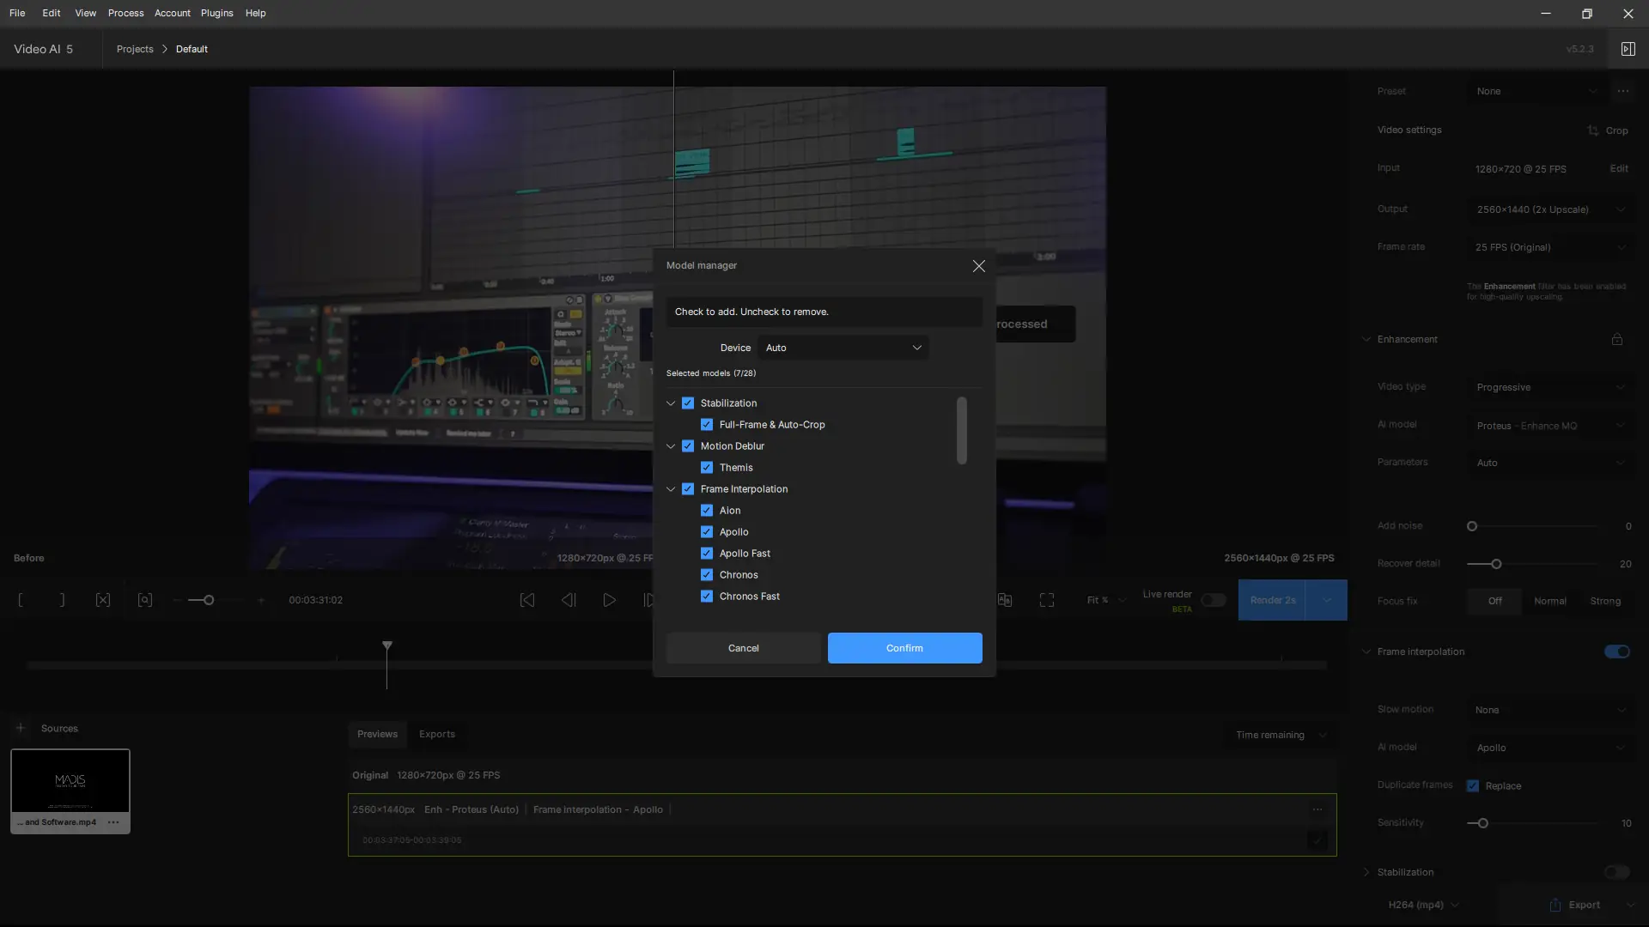Open the Device dropdown set to Auto
The width and height of the screenshot is (1649, 927).
tap(843, 348)
